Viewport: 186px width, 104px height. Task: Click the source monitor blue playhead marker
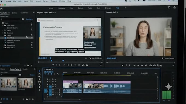(51, 61)
